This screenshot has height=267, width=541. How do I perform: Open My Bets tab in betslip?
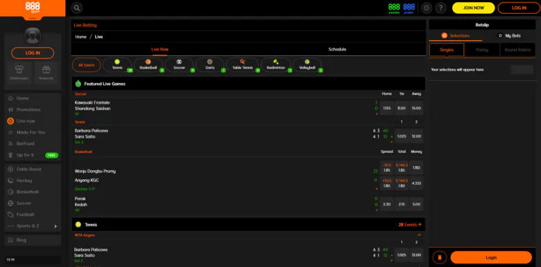coord(509,35)
